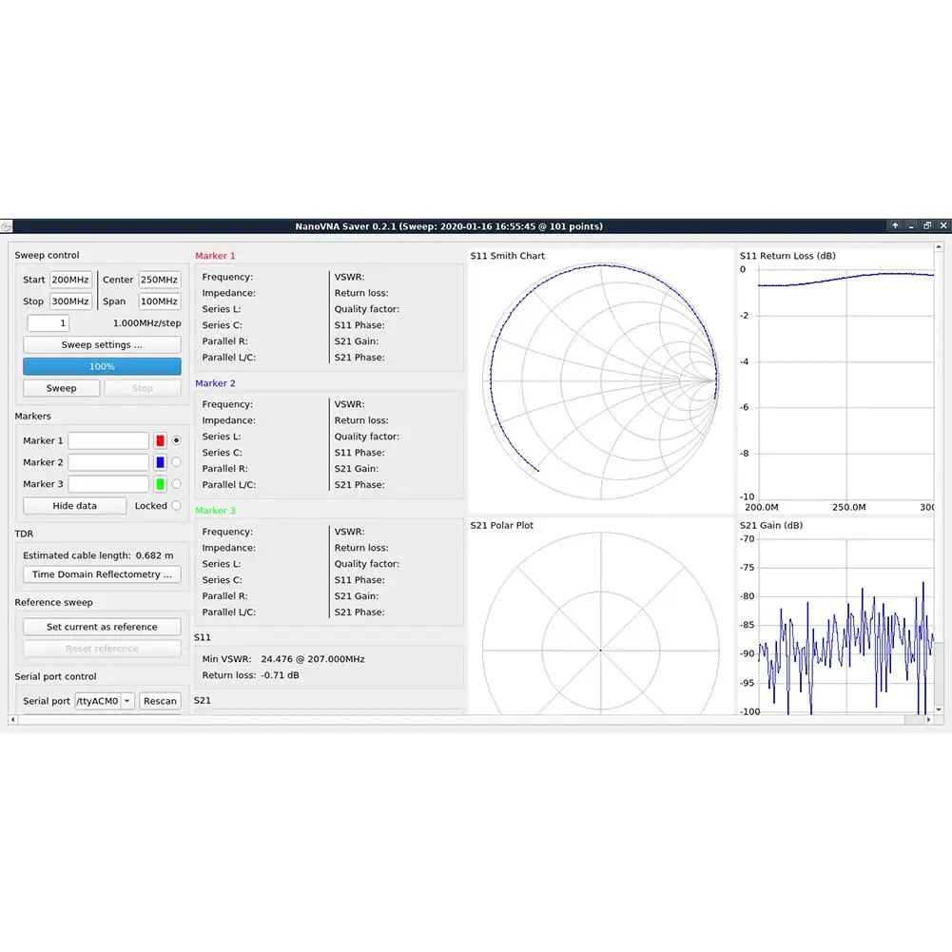The width and height of the screenshot is (952, 952).
Task: Click the Reset reference button
Action: point(102,649)
